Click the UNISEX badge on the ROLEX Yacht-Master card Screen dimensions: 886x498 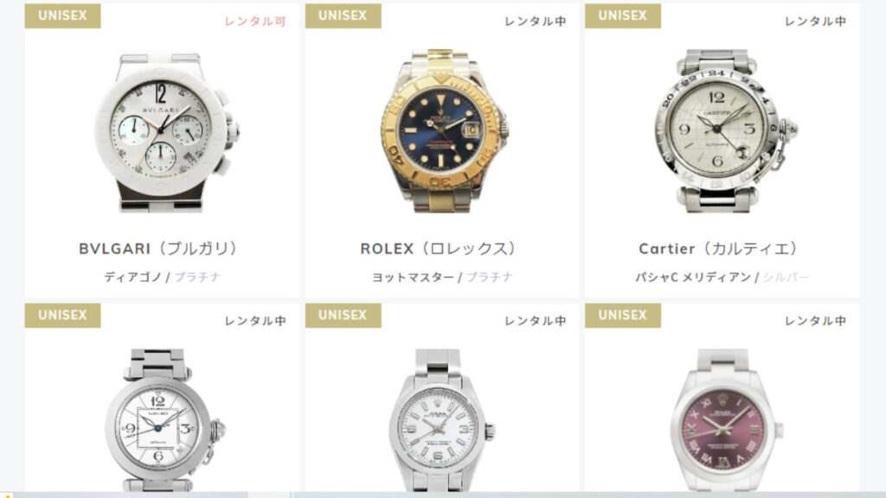point(343,16)
